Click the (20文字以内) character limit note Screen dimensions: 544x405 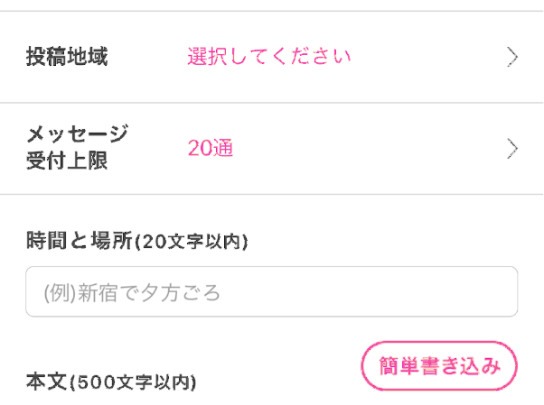[192, 241]
